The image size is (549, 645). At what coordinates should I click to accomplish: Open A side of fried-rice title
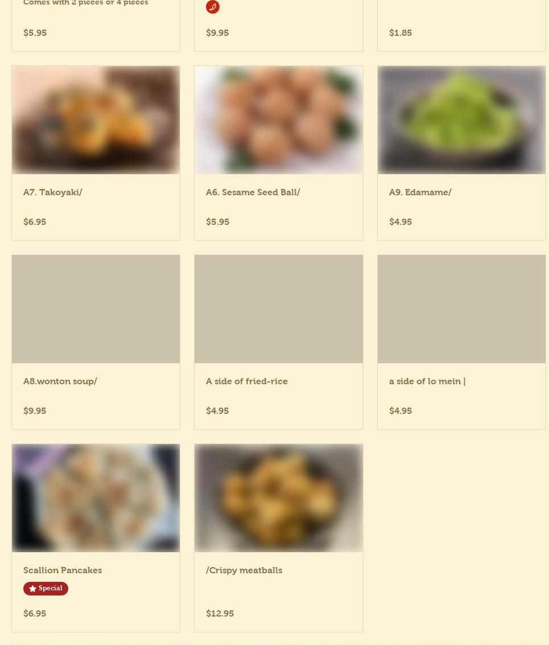(x=247, y=381)
